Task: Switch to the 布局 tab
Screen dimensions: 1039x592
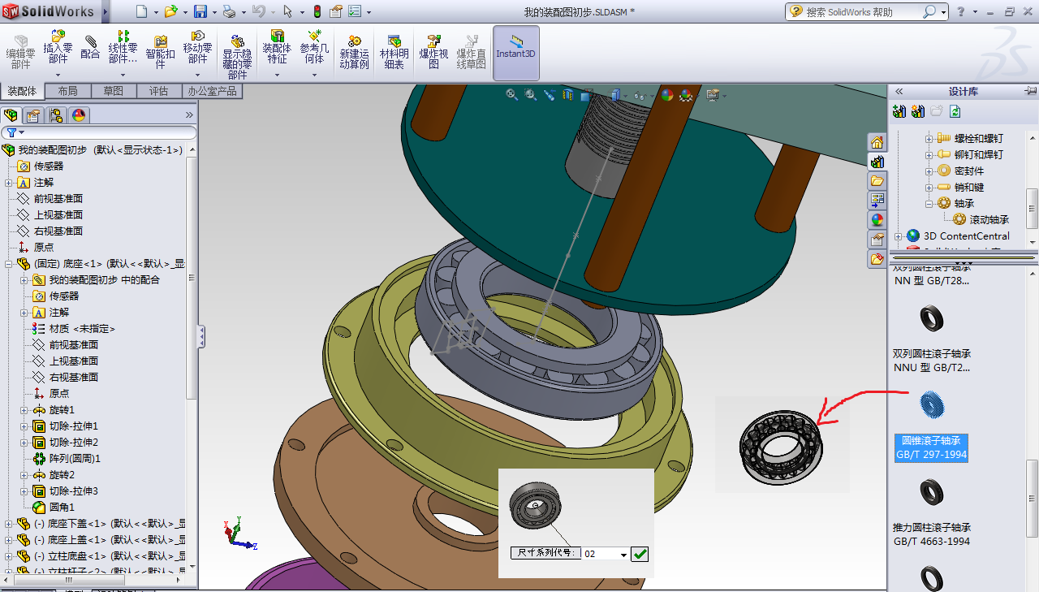Action: coord(68,91)
